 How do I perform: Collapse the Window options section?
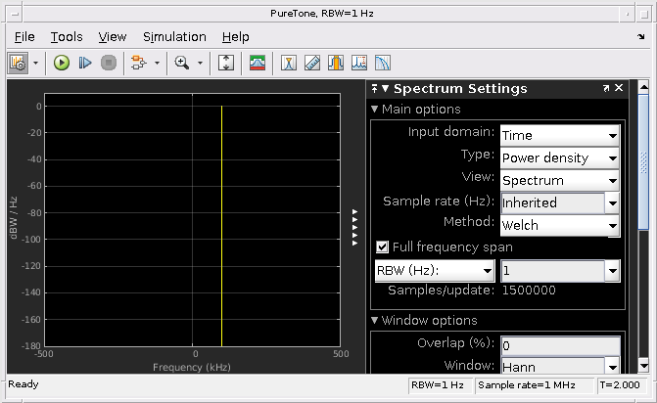pos(375,321)
